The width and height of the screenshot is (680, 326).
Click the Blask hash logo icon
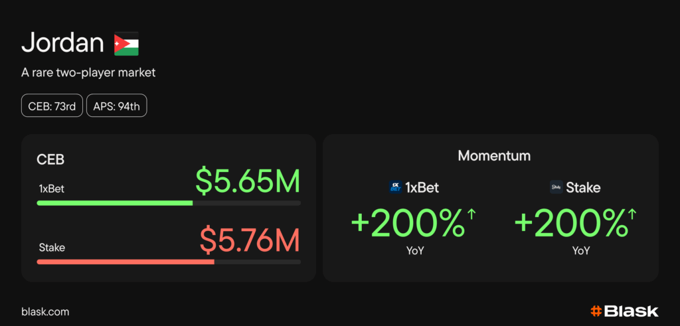coord(596,311)
